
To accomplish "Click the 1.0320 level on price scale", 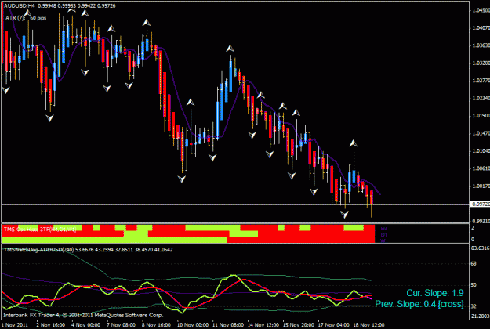I will click(481, 63).
